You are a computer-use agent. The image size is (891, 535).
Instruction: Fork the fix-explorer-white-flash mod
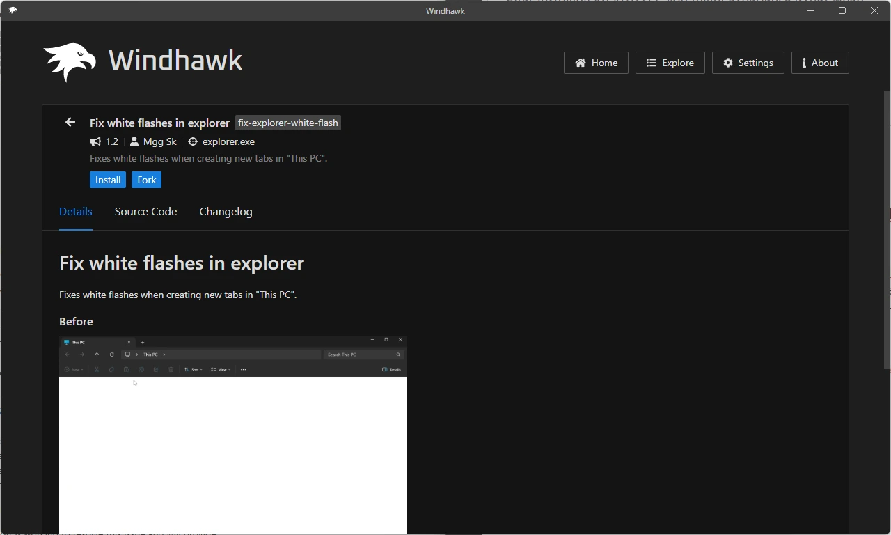tap(146, 180)
